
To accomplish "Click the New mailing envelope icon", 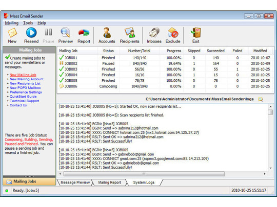I will click(12, 33).
